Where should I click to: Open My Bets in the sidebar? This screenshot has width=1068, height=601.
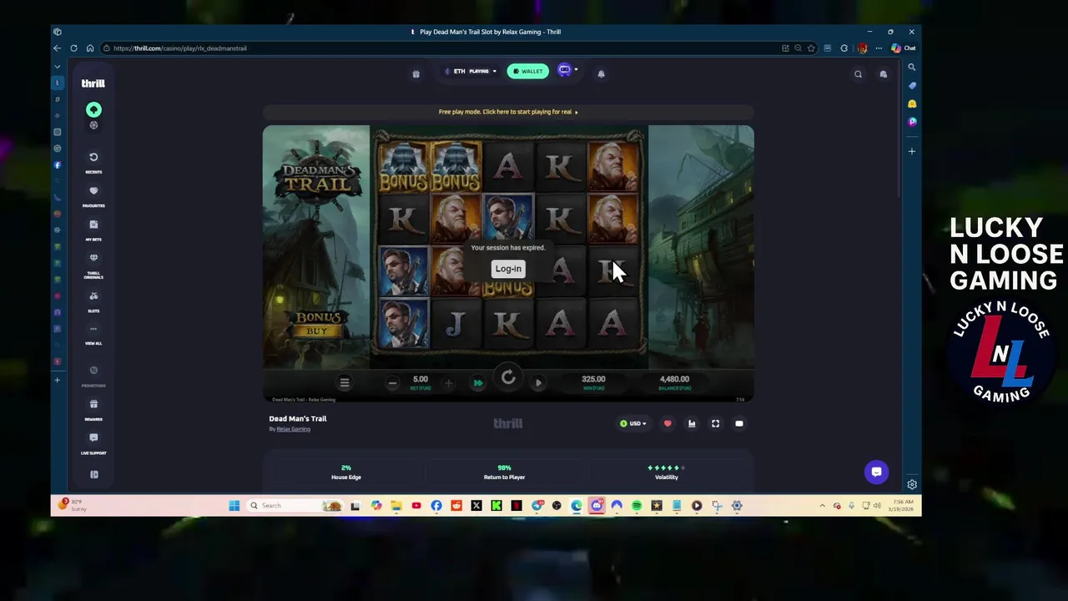pos(93,230)
